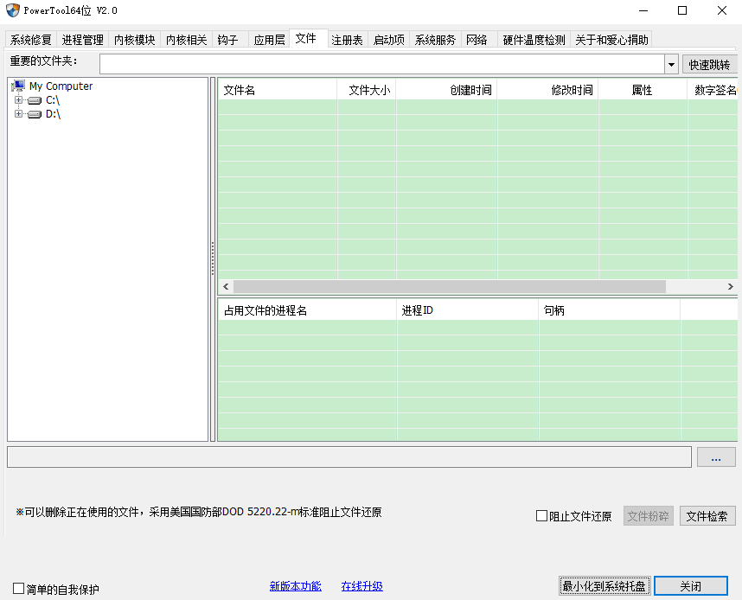742x600 pixels.
Task: Switch to the 注册表 tab
Action: 347,39
